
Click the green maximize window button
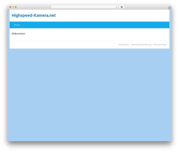click(x=16, y=7)
